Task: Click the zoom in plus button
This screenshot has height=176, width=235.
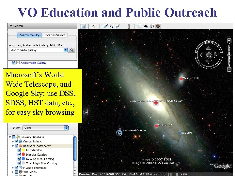Action: tap(229, 40)
